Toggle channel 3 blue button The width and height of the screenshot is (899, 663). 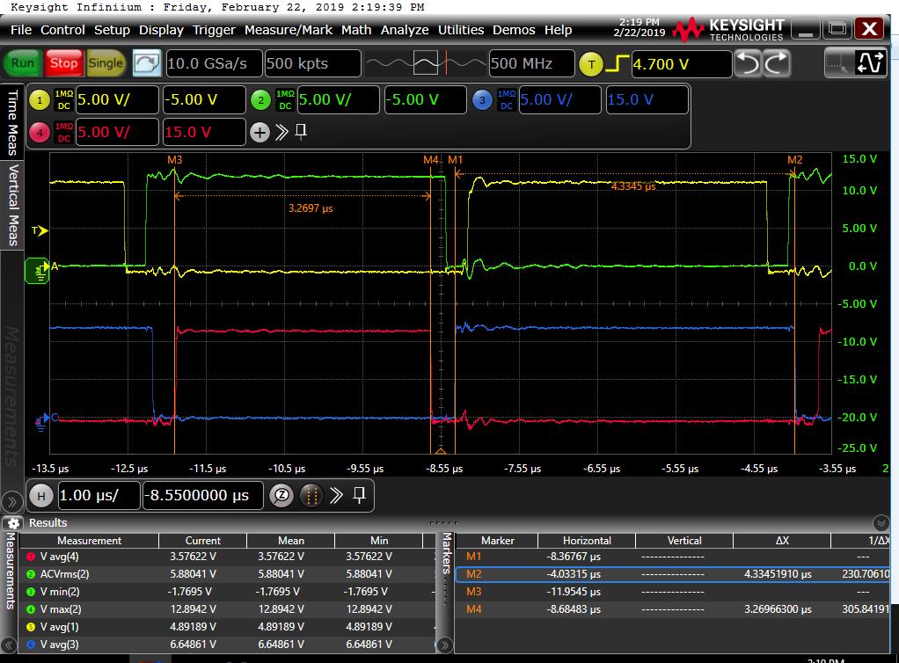(482, 100)
